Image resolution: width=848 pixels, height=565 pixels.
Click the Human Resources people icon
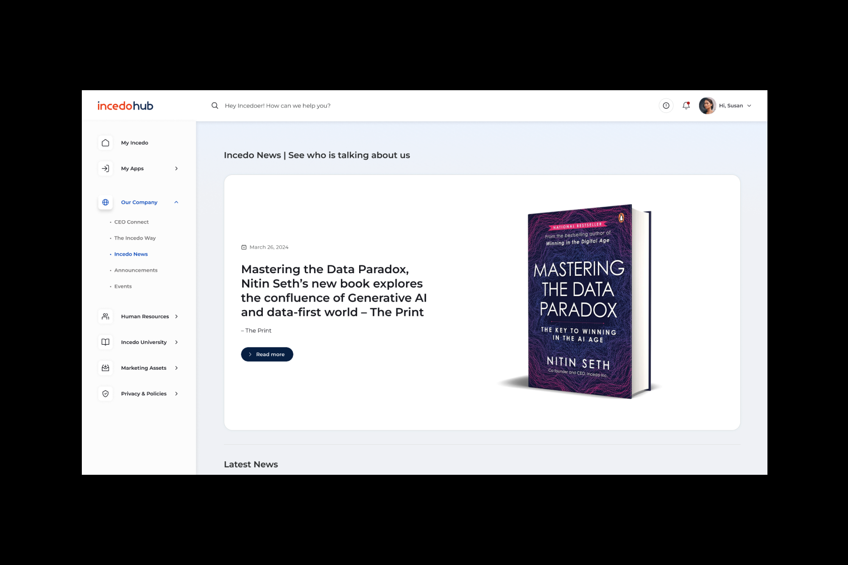(106, 316)
